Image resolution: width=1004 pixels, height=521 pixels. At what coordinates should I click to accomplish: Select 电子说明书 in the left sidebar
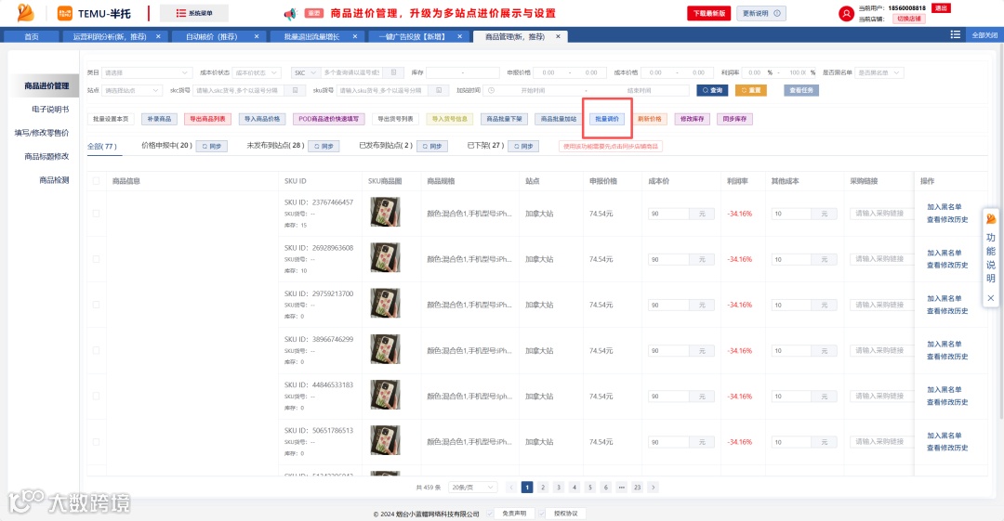tap(50, 110)
